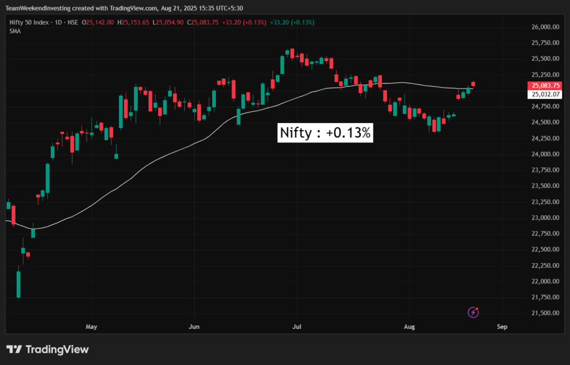
Task: Click the 22,000.00 price axis label
Action: tap(546, 282)
